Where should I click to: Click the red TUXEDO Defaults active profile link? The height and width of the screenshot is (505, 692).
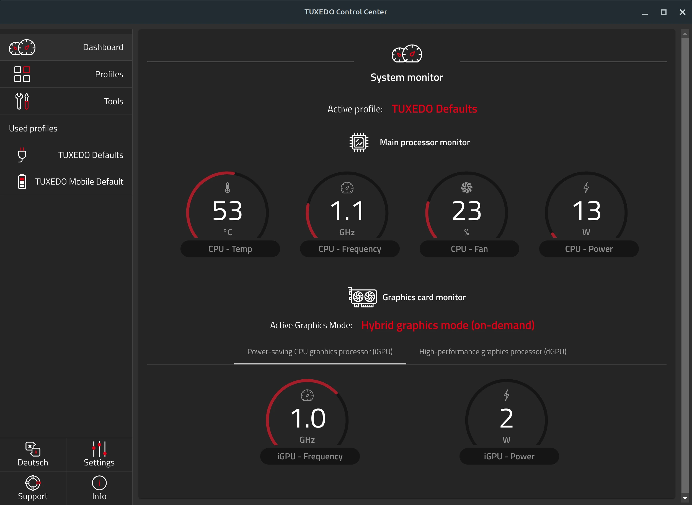434,109
